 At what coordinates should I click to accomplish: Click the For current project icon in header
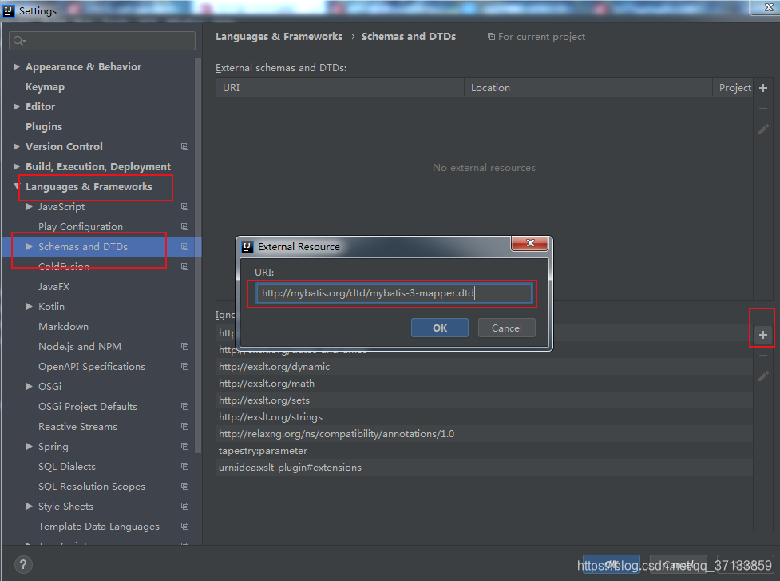[x=489, y=36]
